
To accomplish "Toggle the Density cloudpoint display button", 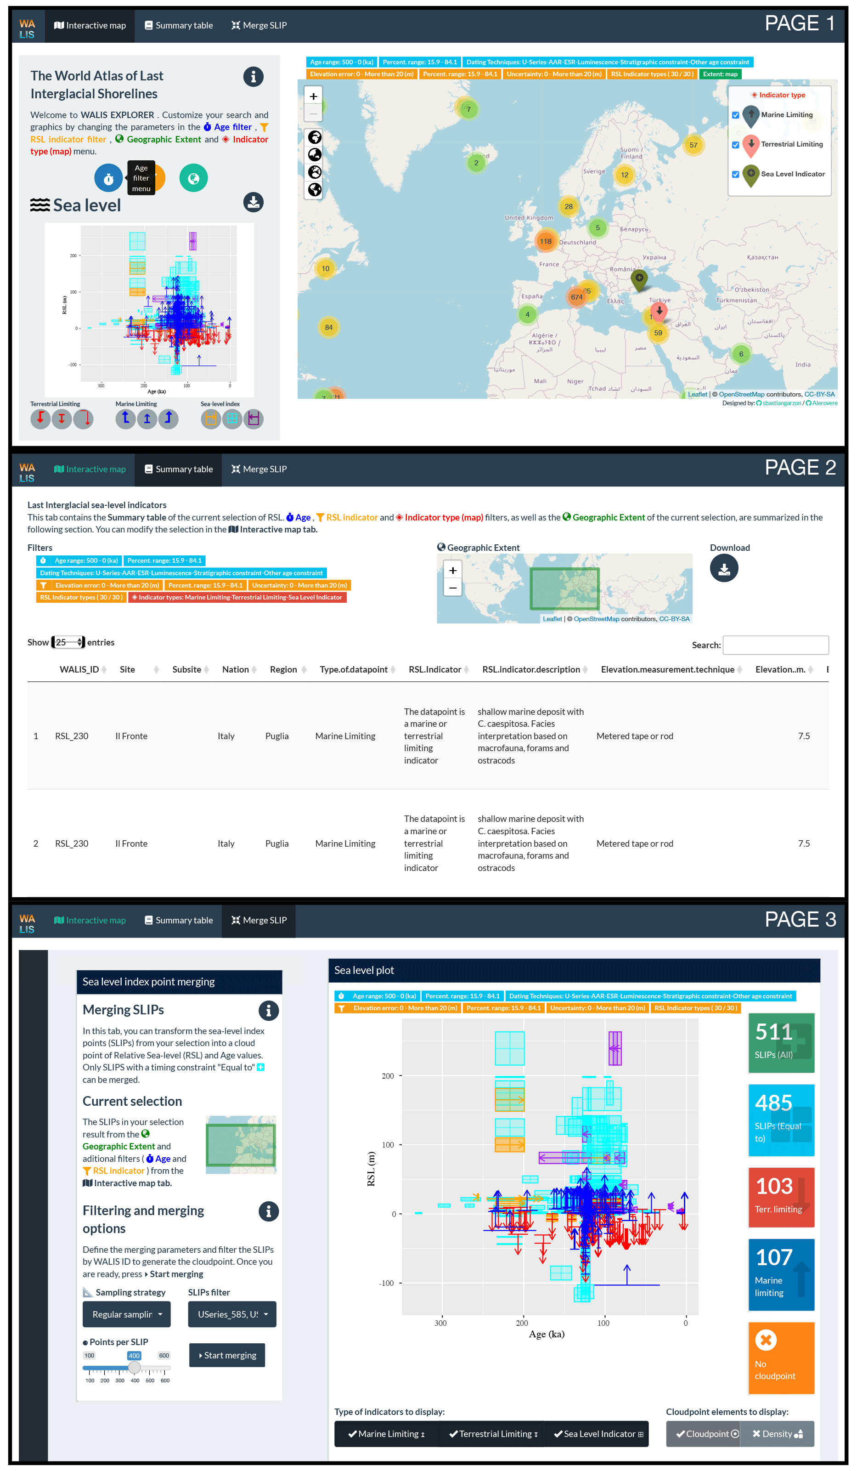I will pyautogui.click(x=777, y=1434).
